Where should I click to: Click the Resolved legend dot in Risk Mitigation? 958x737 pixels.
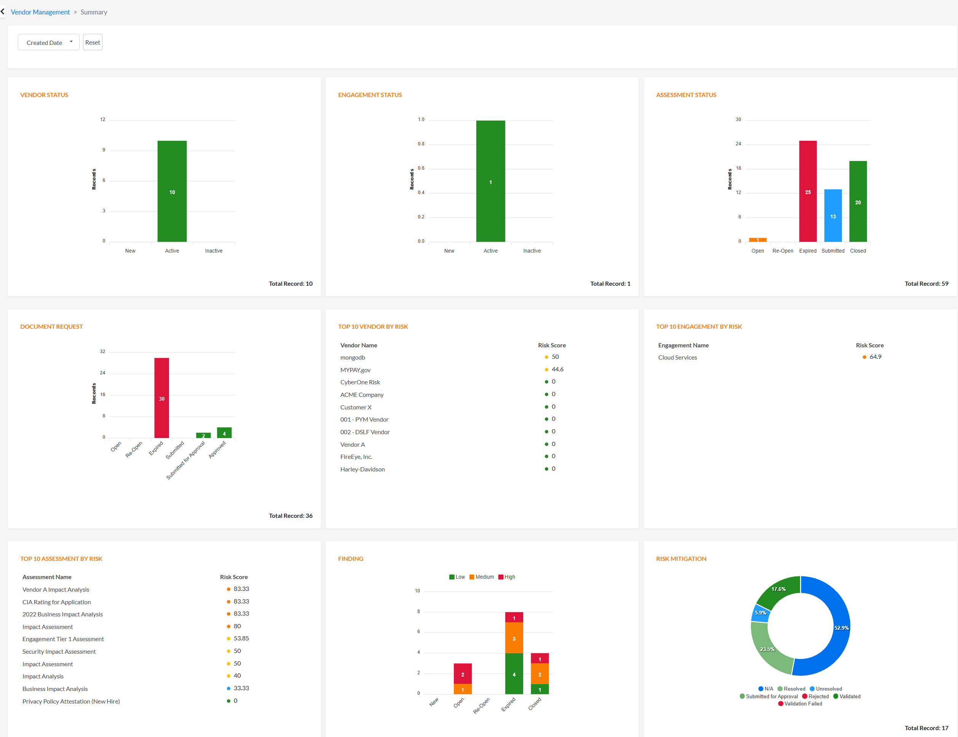[780, 689]
